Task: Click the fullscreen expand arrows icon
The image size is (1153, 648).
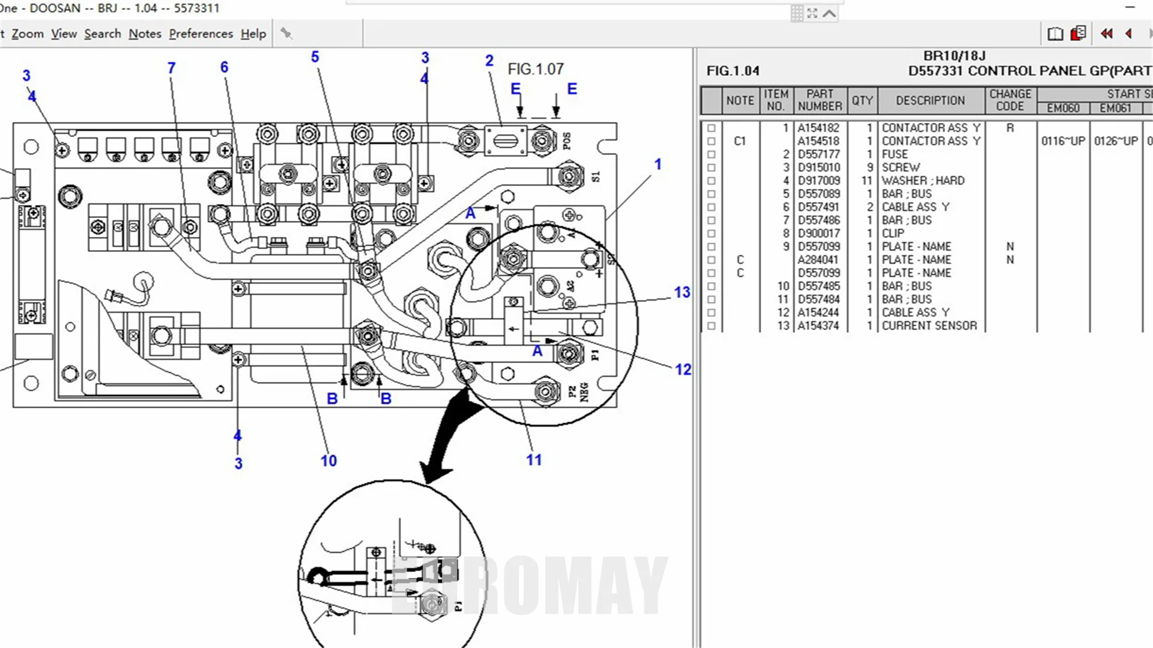Action: pyautogui.click(x=813, y=13)
